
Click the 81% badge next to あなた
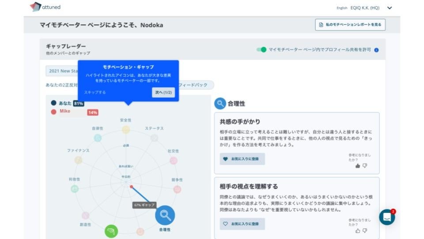coord(79,104)
